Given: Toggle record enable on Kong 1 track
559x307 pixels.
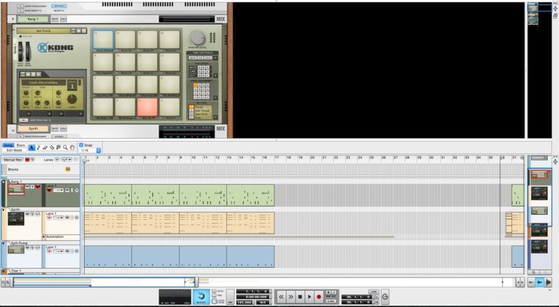Looking at the screenshot, I should 38,186.
